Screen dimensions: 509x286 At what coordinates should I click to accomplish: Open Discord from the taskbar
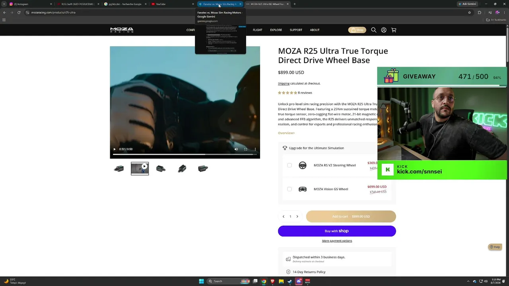[299, 281]
